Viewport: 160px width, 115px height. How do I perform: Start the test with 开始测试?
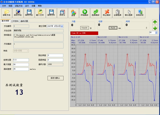(84, 12)
